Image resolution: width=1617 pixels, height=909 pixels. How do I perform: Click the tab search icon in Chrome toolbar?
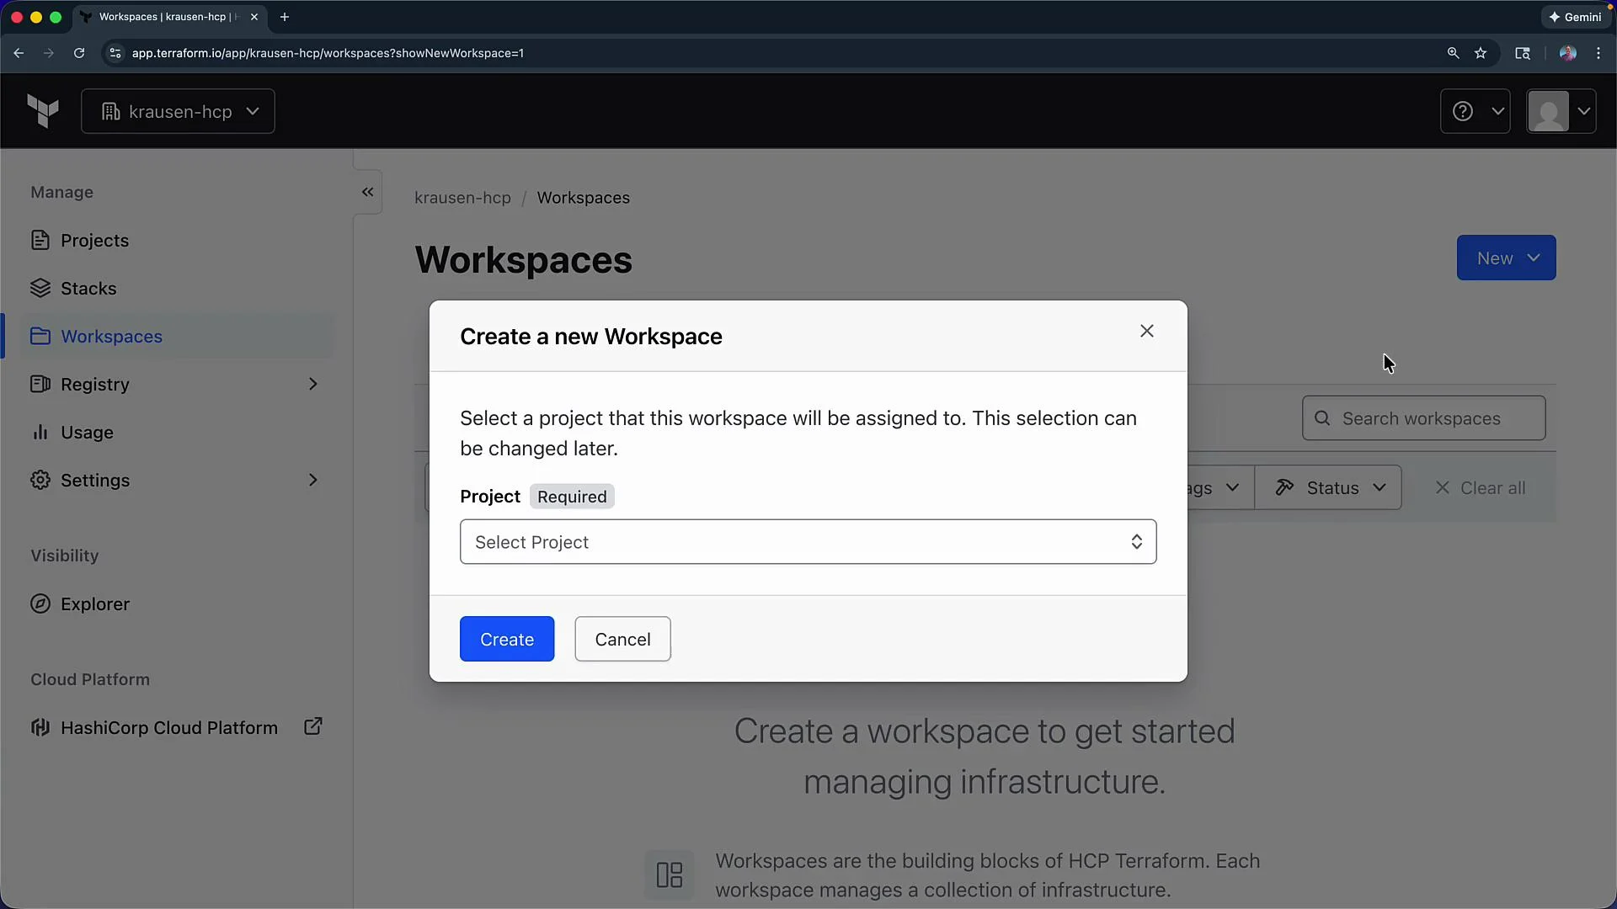[1523, 53]
